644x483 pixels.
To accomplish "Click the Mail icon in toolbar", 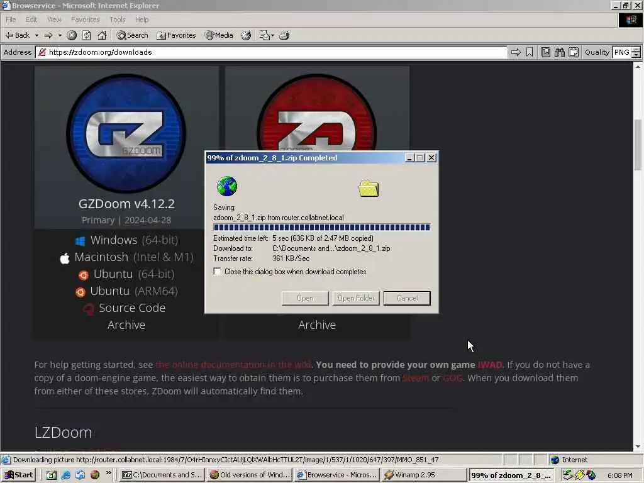I will point(264,35).
